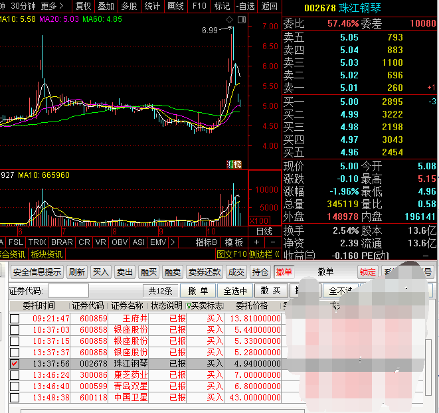Click the 模板 tab
Viewport: 439px width, 413px height.
[x=234, y=242]
